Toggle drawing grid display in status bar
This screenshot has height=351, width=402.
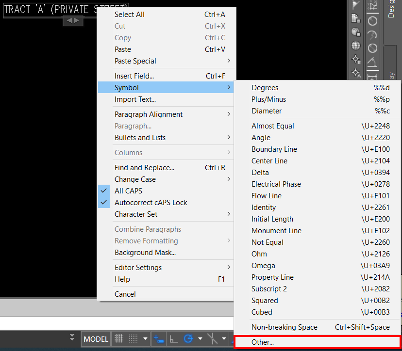click(118, 338)
